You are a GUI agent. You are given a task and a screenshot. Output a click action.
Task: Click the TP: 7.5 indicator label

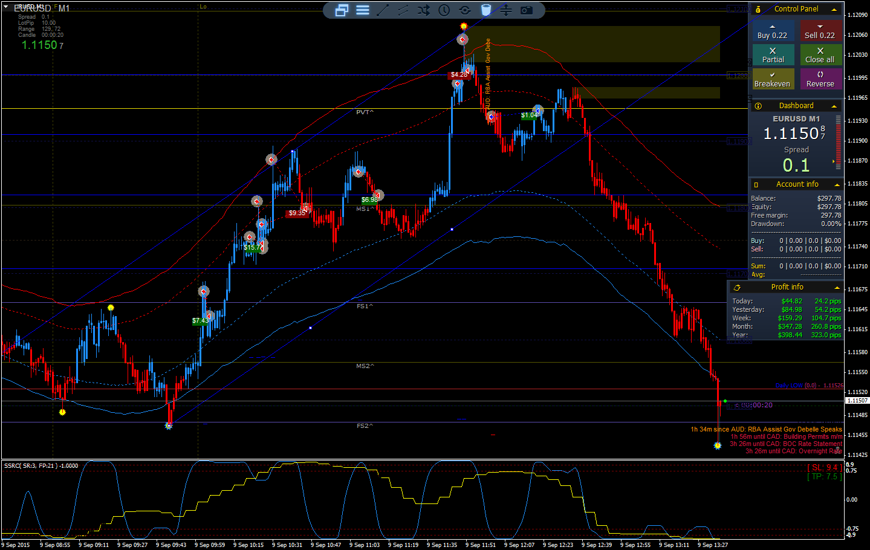point(824,477)
